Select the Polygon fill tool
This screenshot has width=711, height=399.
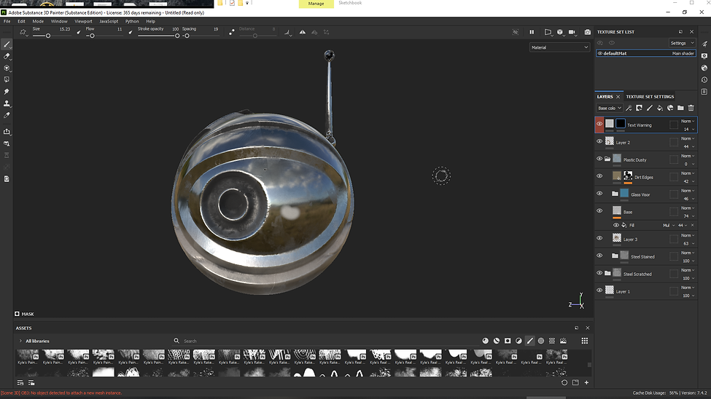pyautogui.click(x=7, y=79)
